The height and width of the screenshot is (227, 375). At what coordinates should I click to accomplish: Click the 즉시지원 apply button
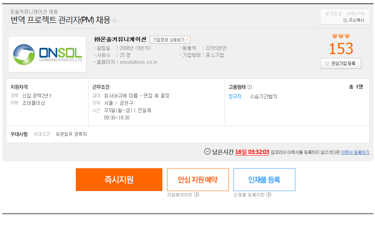point(119,180)
